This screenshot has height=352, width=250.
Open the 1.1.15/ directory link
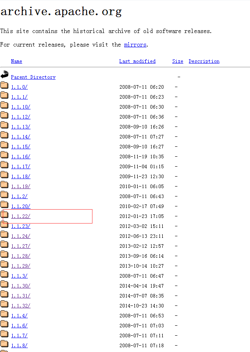click(21, 147)
